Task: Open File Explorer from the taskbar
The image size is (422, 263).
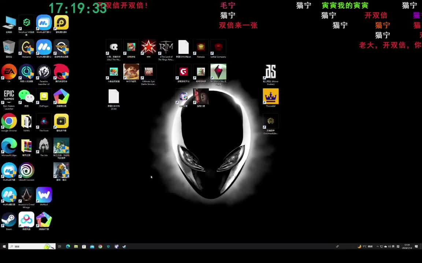Action: [76, 246]
